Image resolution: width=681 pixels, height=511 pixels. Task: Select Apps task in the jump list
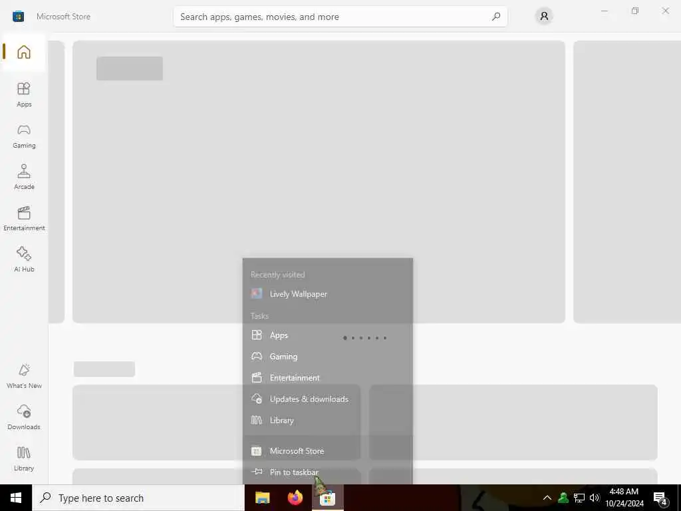click(x=327, y=335)
